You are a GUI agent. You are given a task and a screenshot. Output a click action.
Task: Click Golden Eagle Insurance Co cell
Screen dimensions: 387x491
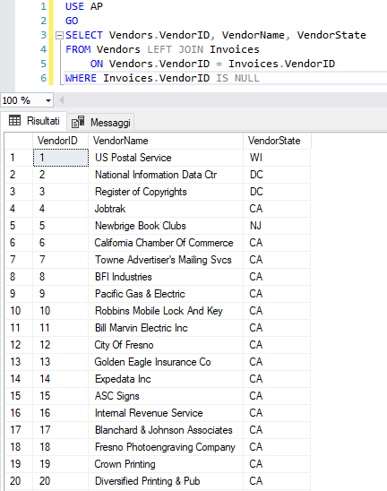(x=166, y=362)
